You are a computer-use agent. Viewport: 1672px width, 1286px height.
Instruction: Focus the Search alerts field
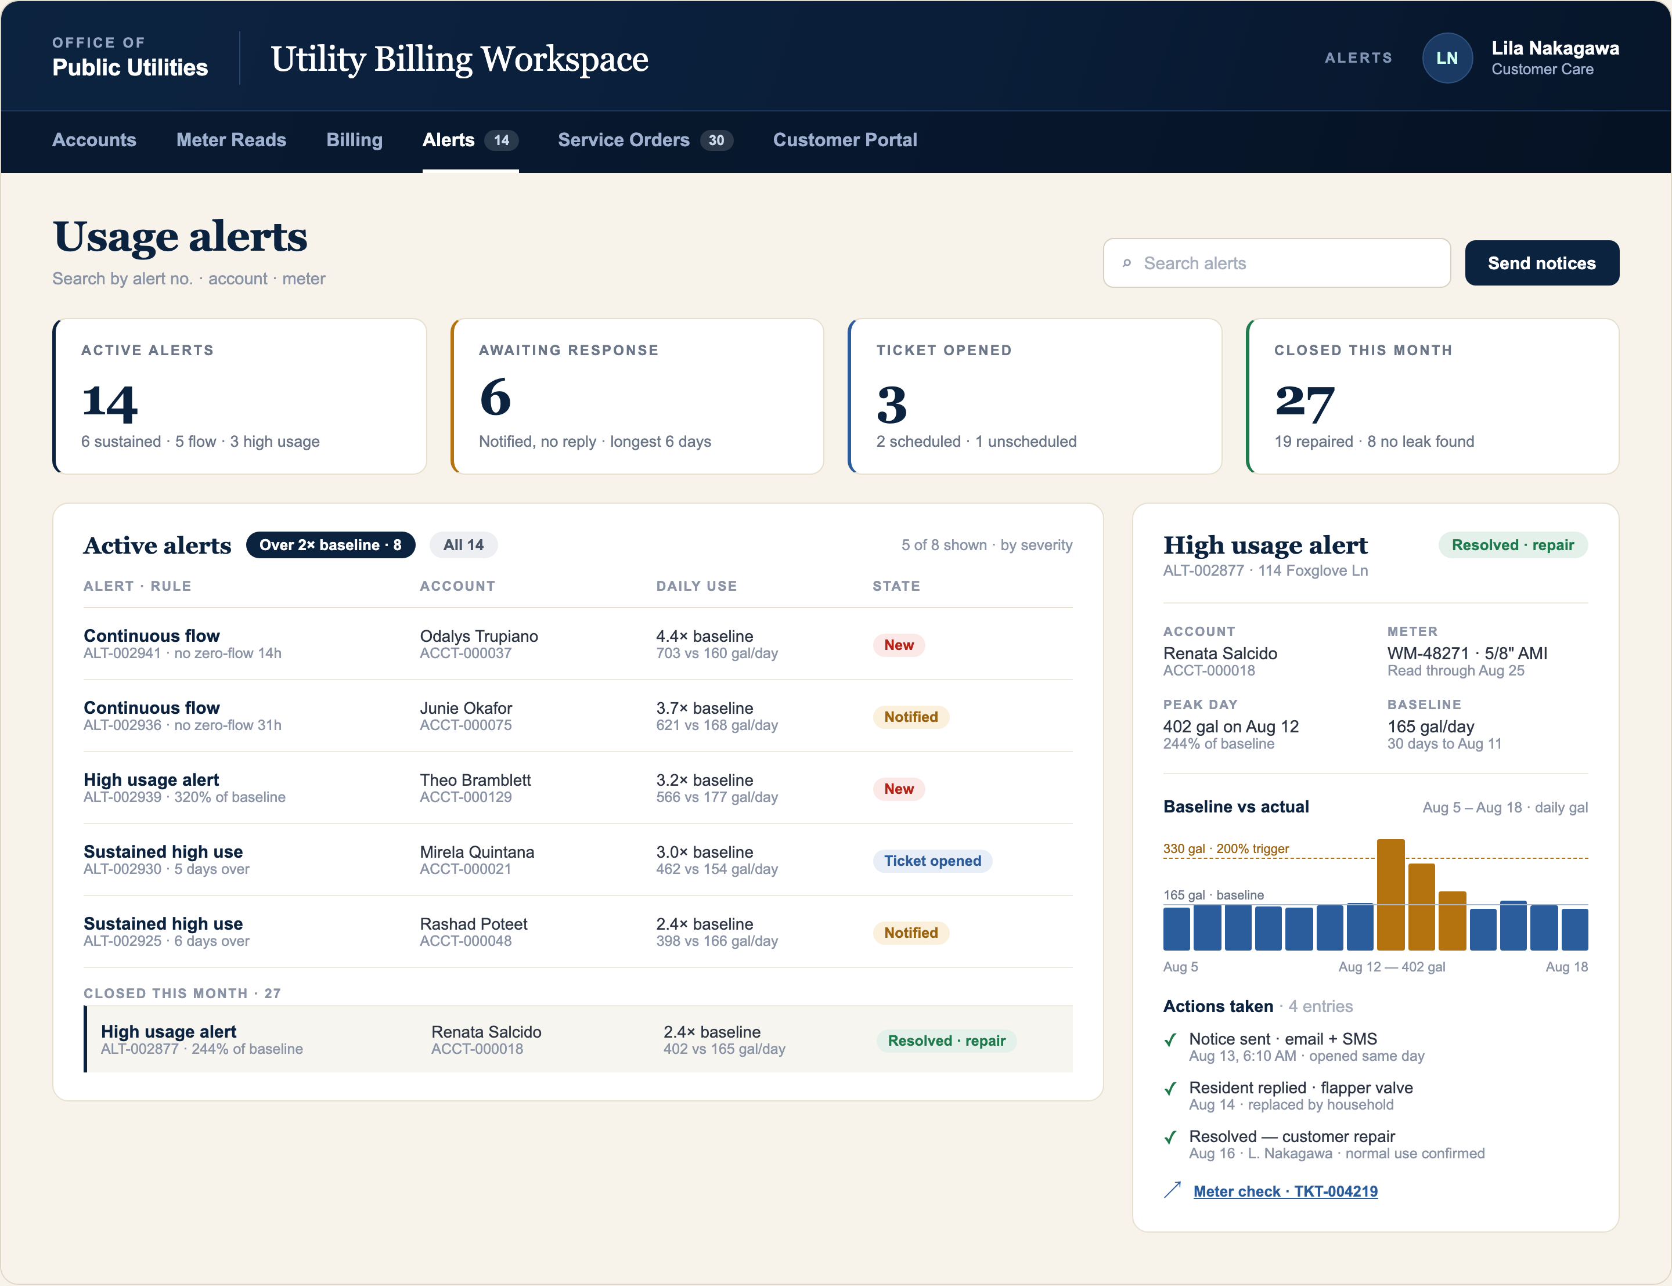(x=1276, y=263)
